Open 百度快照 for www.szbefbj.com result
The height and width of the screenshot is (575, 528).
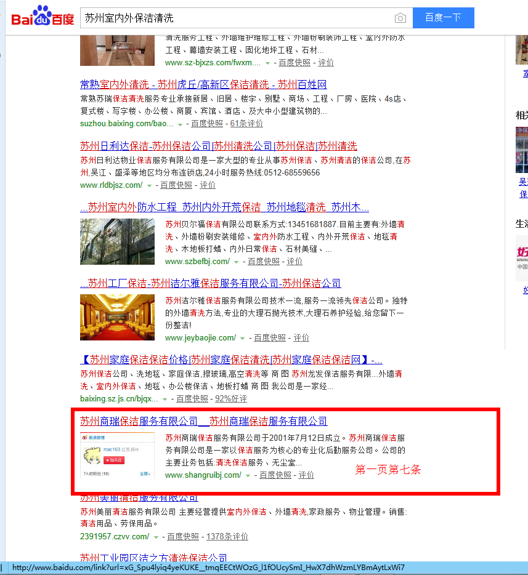click(264, 262)
